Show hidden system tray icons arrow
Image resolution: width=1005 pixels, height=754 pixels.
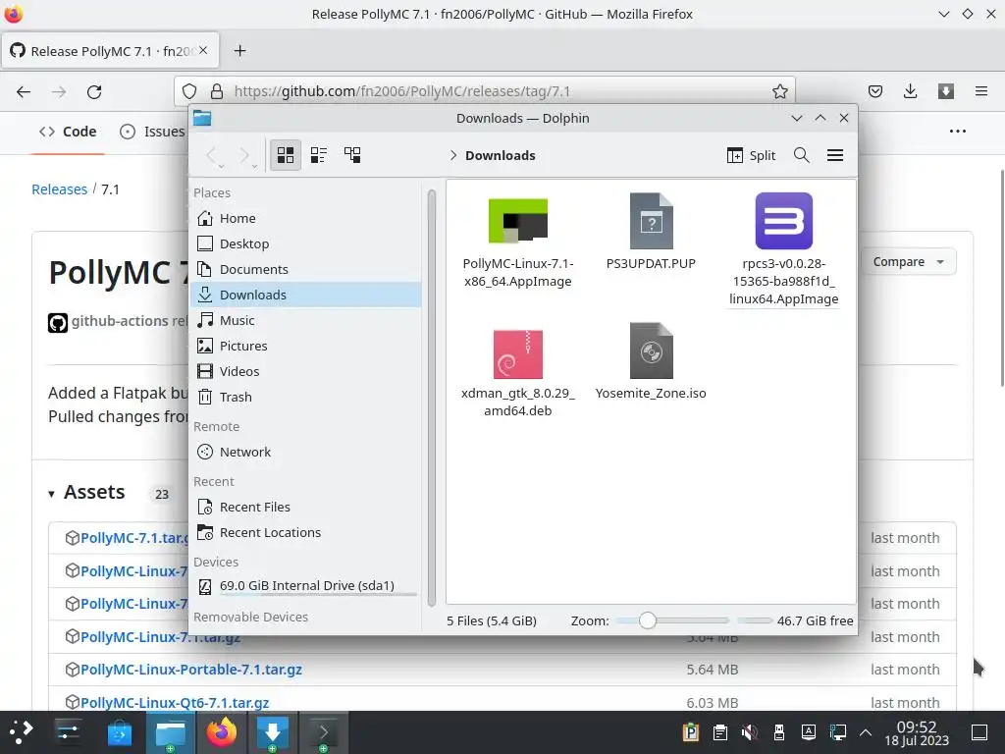tap(866, 732)
